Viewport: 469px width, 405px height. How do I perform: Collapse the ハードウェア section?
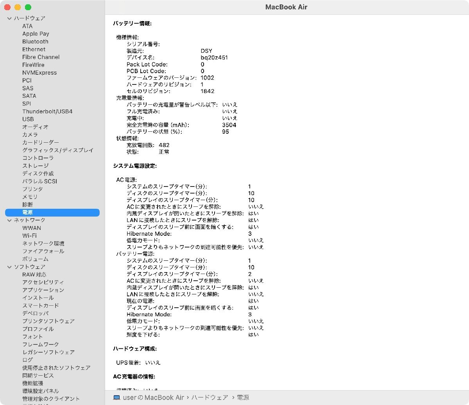pyautogui.click(x=9, y=18)
